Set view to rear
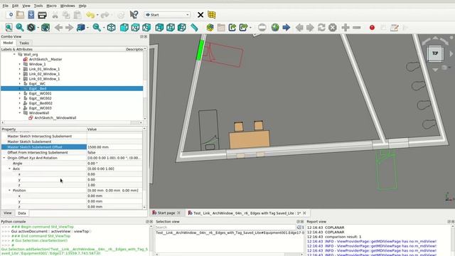Image resolution: width=455 pixels, height=256 pixels. [x=159, y=28]
